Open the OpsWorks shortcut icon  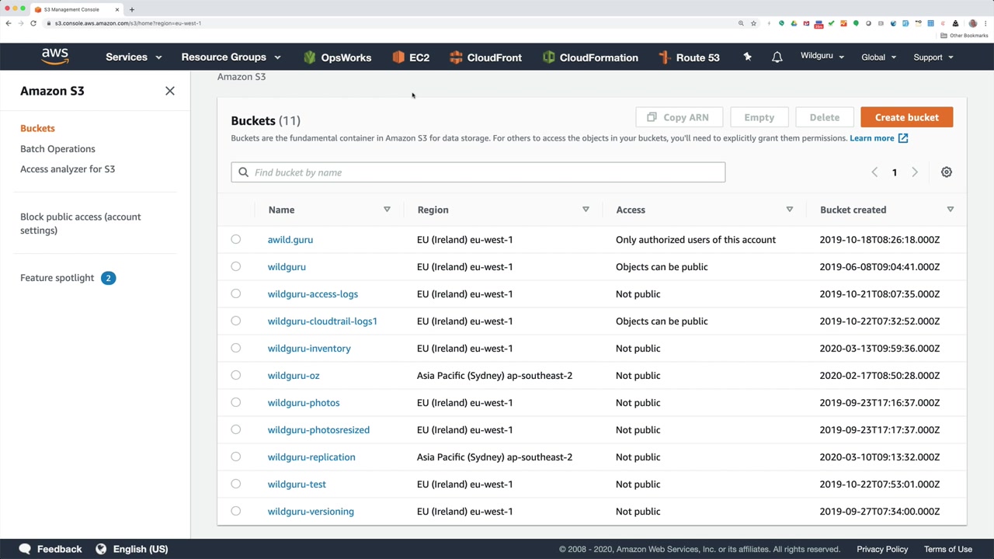(310, 57)
